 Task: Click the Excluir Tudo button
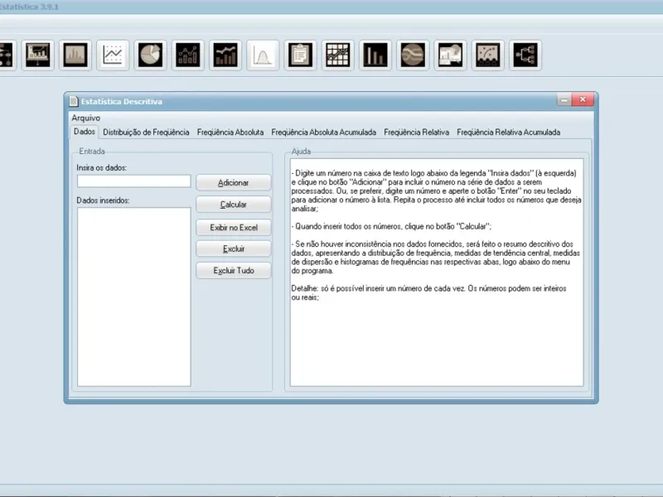tap(234, 271)
